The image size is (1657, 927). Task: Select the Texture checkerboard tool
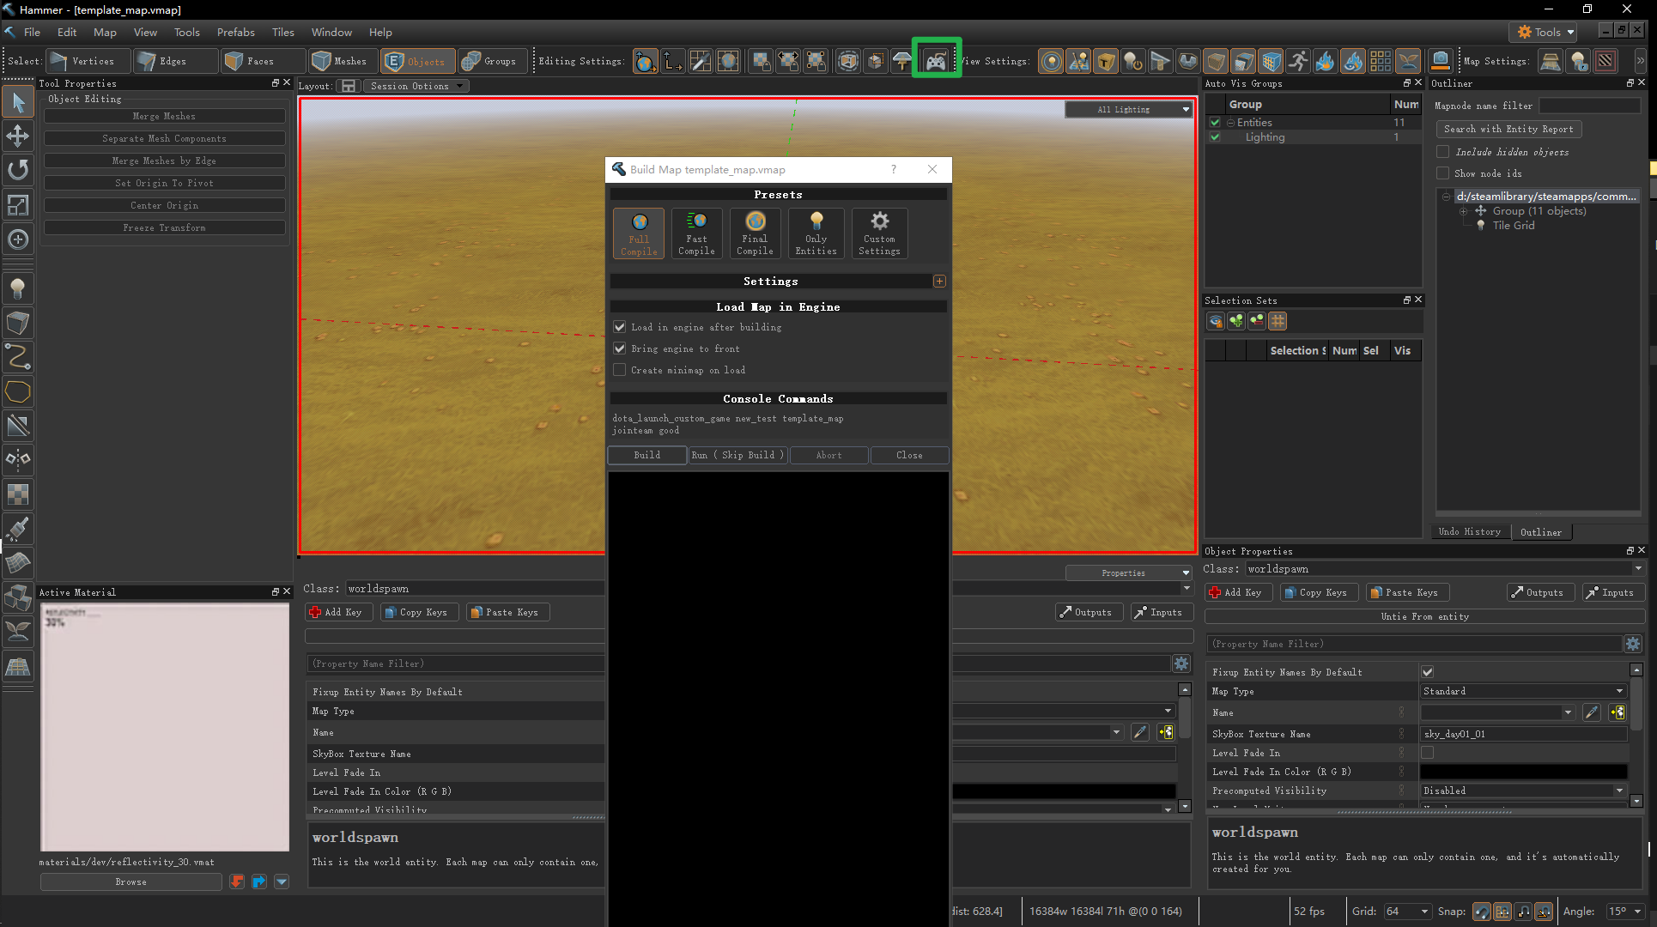(18, 494)
